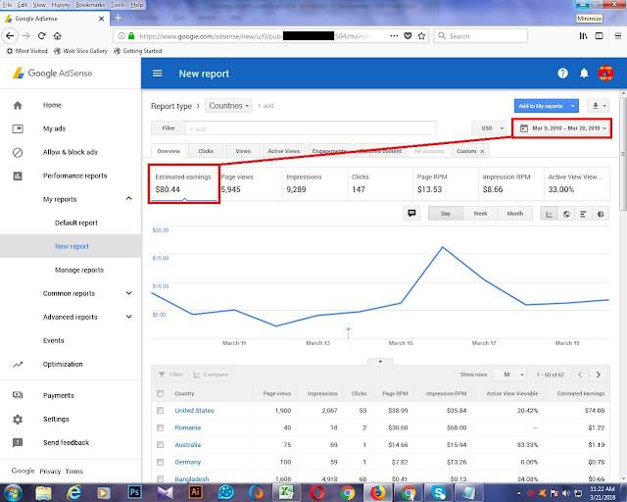The image size is (627, 502).
Task: Open Default report in sidebar
Action: coord(76,223)
